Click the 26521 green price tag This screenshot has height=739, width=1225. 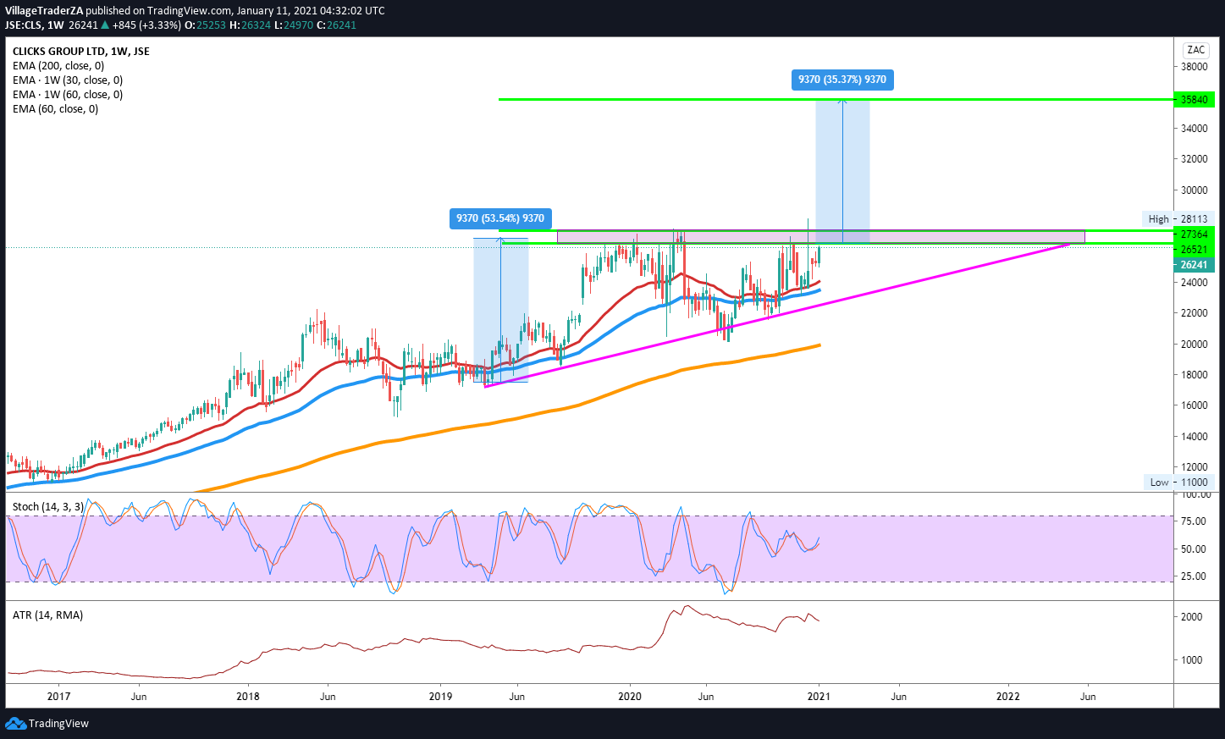coord(1194,249)
